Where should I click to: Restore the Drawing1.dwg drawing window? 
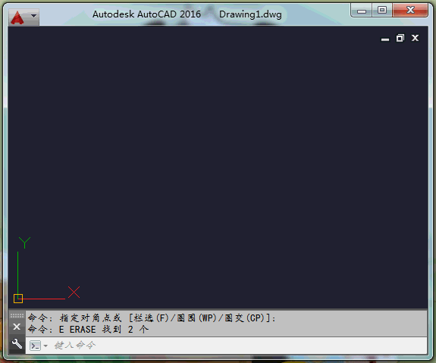tap(400, 38)
